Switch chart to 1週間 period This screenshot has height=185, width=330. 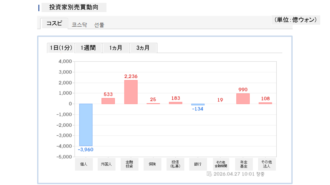pyautogui.click(x=88, y=48)
